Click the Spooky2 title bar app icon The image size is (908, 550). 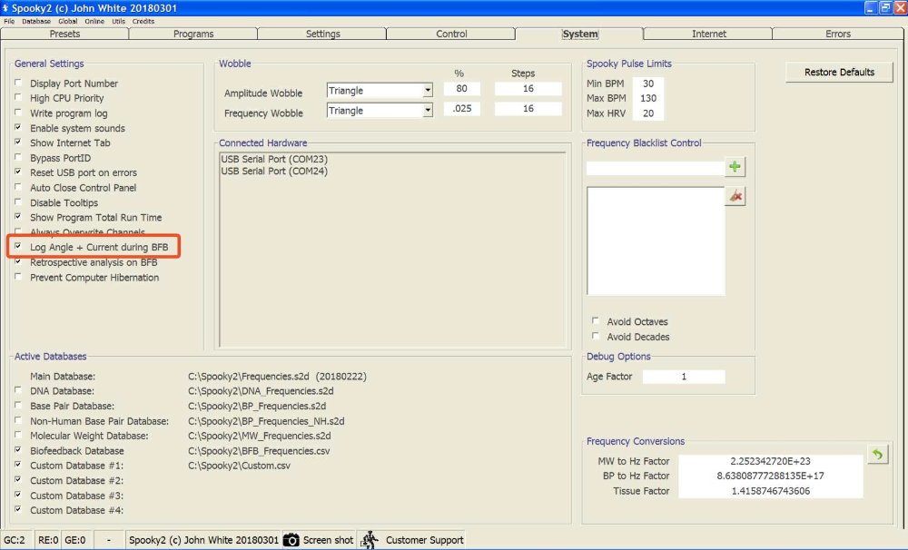pos(5,7)
